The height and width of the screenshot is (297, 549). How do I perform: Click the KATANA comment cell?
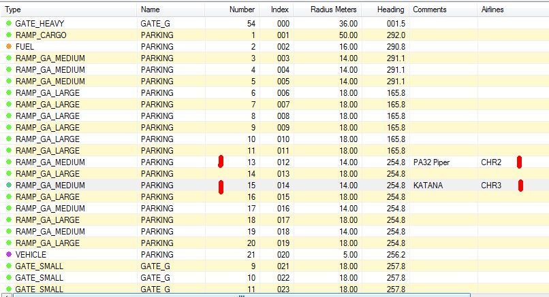coord(428,185)
